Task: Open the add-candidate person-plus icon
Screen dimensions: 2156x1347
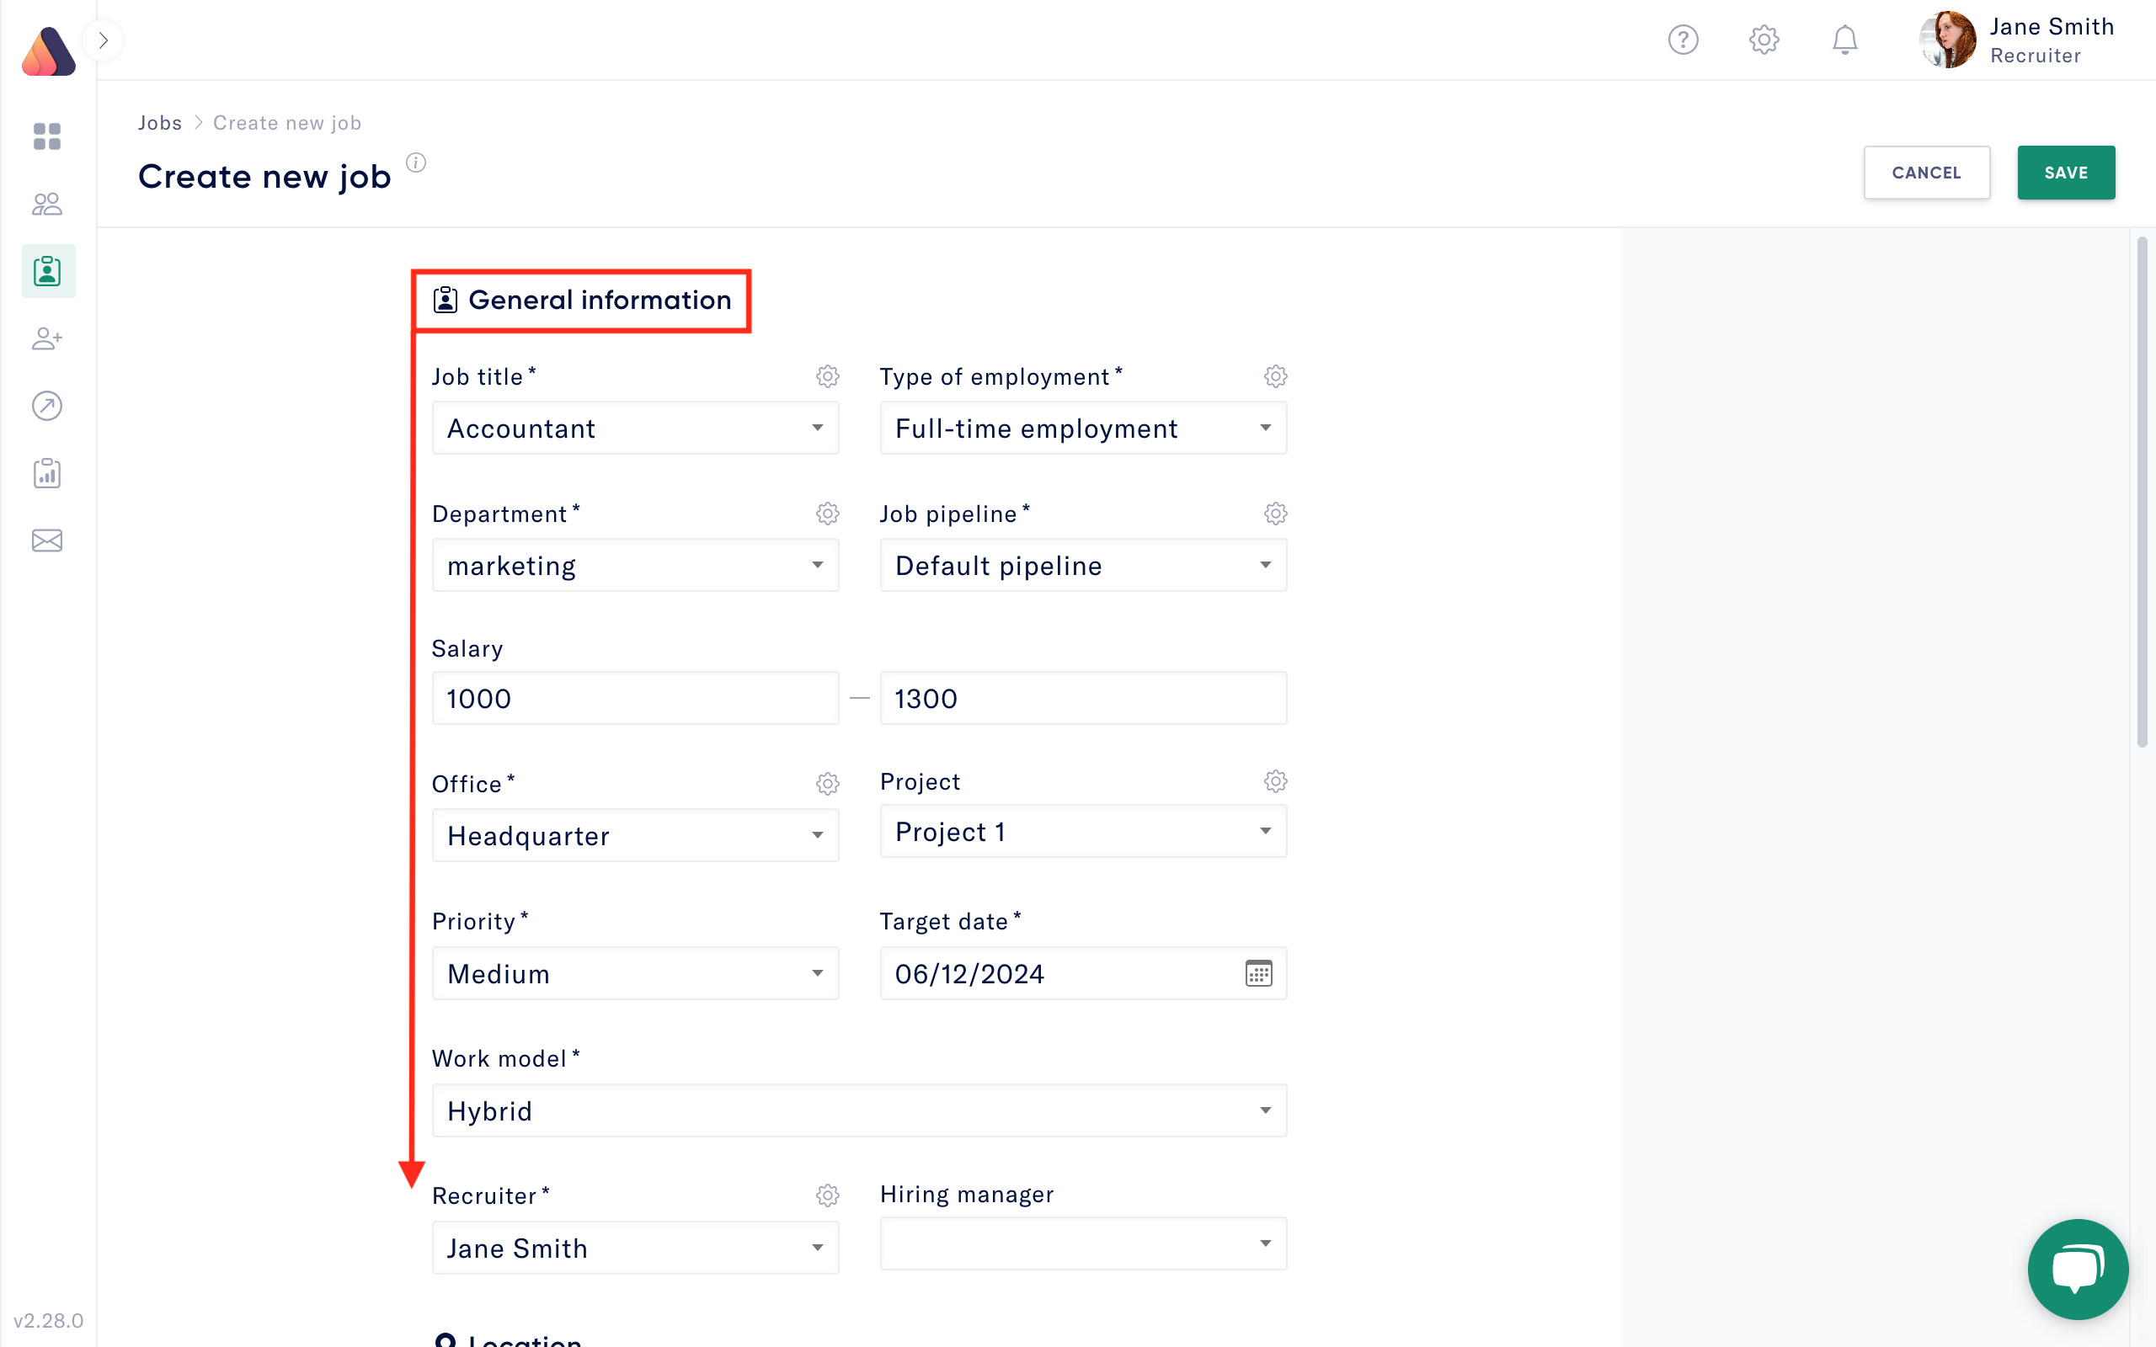Action: pos(46,338)
